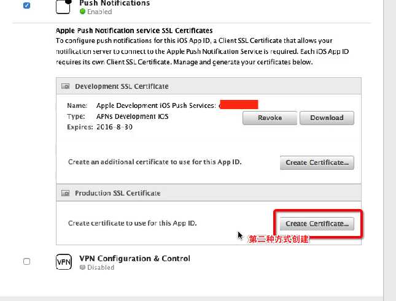396x301 pixels.
Task: Click the Development SSL Certificate header icon
Action: pos(66,86)
